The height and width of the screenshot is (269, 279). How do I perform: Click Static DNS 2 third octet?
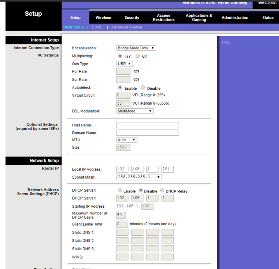[x=152, y=241]
